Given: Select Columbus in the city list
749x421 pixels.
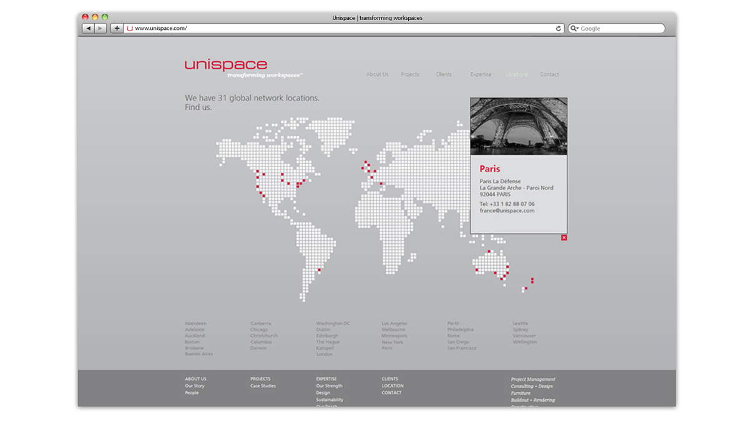Looking at the screenshot, I should [x=262, y=342].
